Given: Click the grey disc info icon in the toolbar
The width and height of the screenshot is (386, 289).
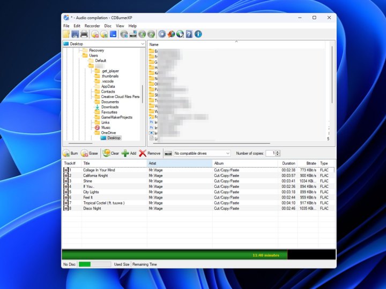Looking at the screenshot, I should (124, 34).
